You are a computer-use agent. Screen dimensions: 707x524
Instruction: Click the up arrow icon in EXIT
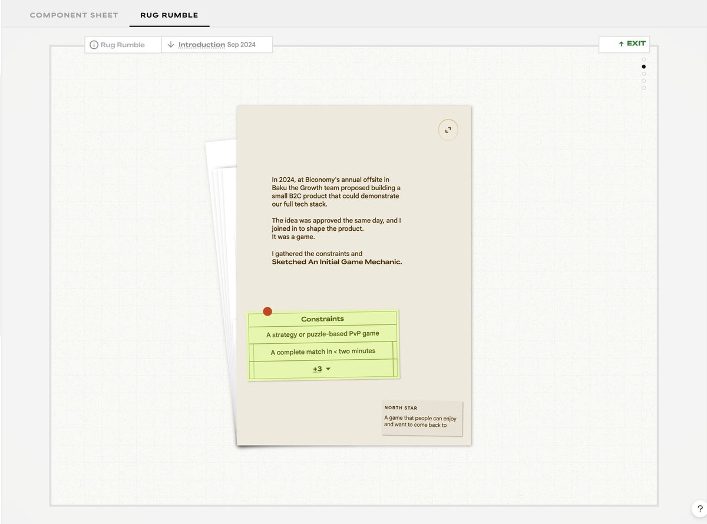(x=621, y=44)
